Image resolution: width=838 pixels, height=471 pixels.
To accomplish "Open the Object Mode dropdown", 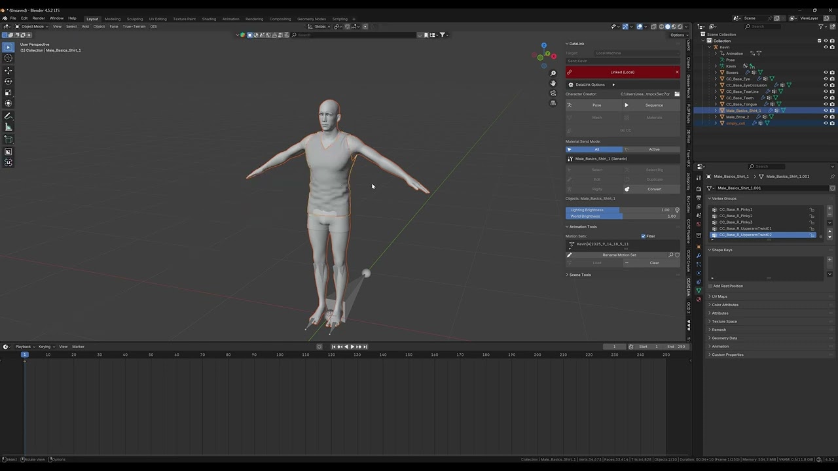I will 33,26.
